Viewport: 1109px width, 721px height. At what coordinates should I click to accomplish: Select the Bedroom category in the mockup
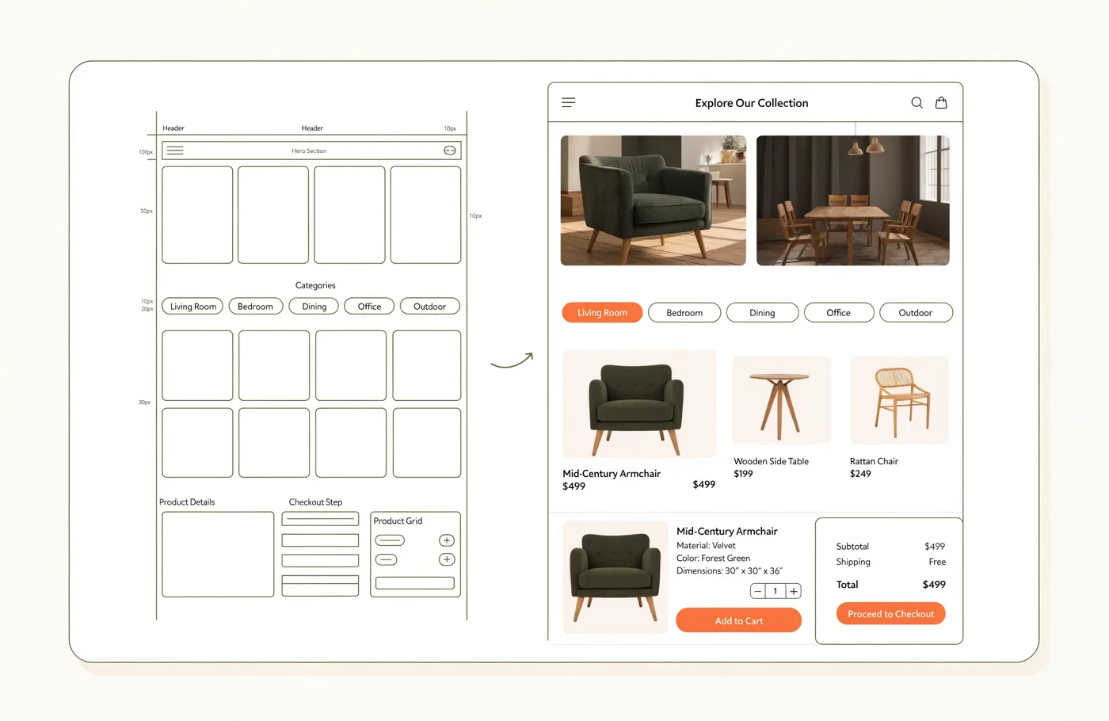coord(684,313)
